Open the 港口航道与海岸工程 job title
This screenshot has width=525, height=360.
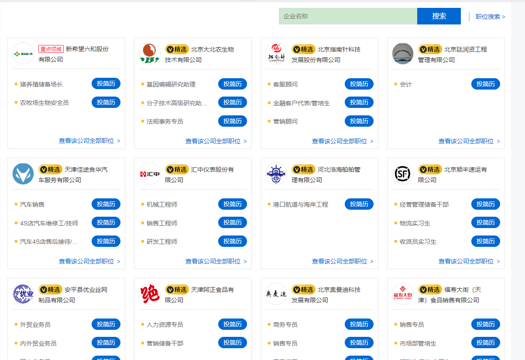click(300, 204)
